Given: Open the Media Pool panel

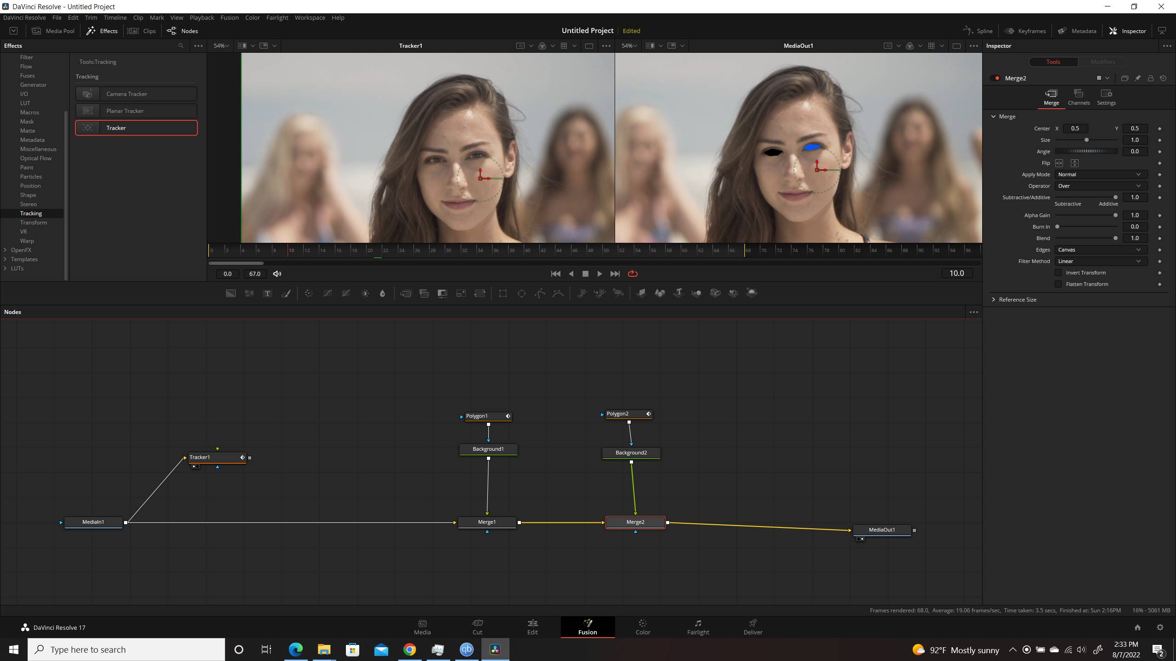Looking at the screenshot, I should pyautogui.click(x=53, y=31).
